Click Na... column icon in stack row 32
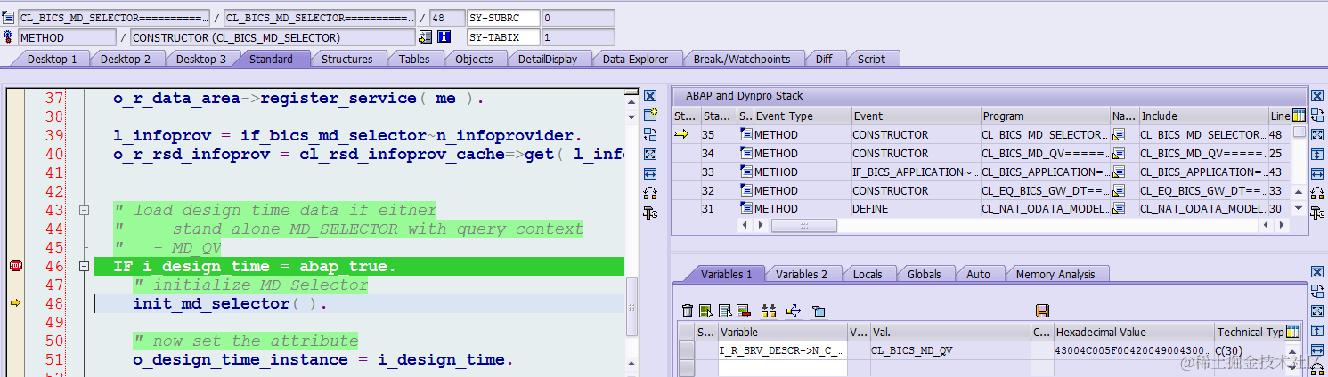 [x=1120, y=191]
